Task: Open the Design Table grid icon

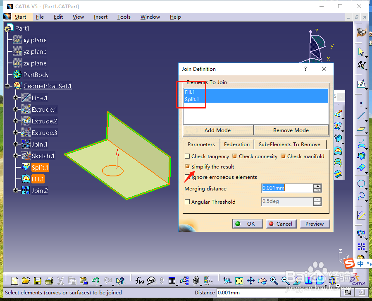Action: tap(172, 281)
